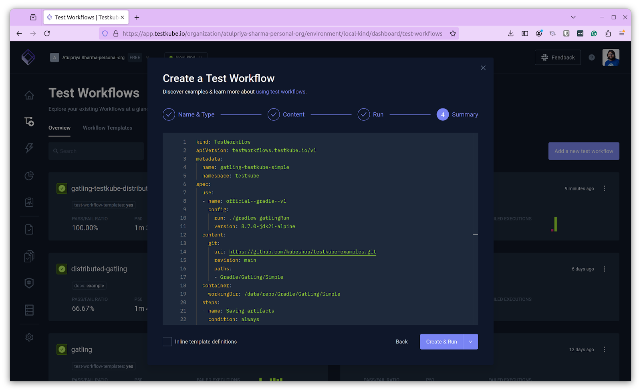Open the browser extensions puzzle icon
The image size is (641, 392).
(608, 34)
